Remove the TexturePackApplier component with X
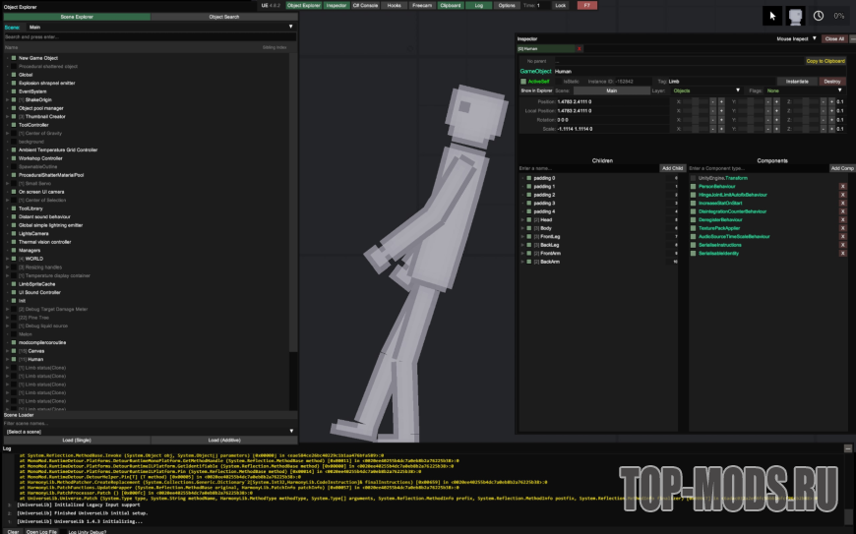The width and height of the screenshot is (856, 534). 842,228
